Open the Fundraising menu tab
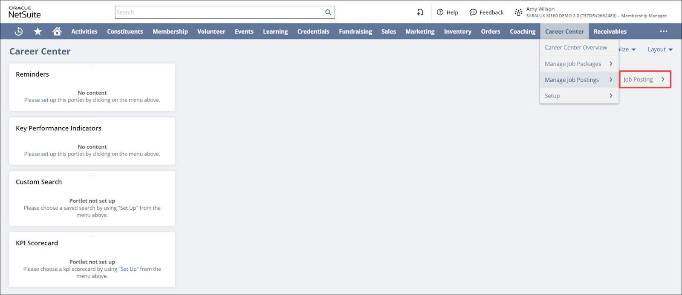 coord(355,32)
